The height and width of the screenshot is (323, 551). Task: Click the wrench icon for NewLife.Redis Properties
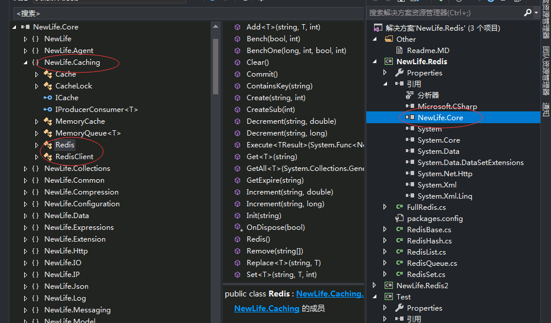[399, 73]
